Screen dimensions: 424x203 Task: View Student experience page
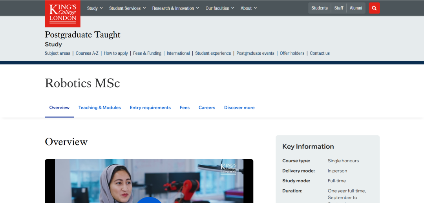point(213,53)
